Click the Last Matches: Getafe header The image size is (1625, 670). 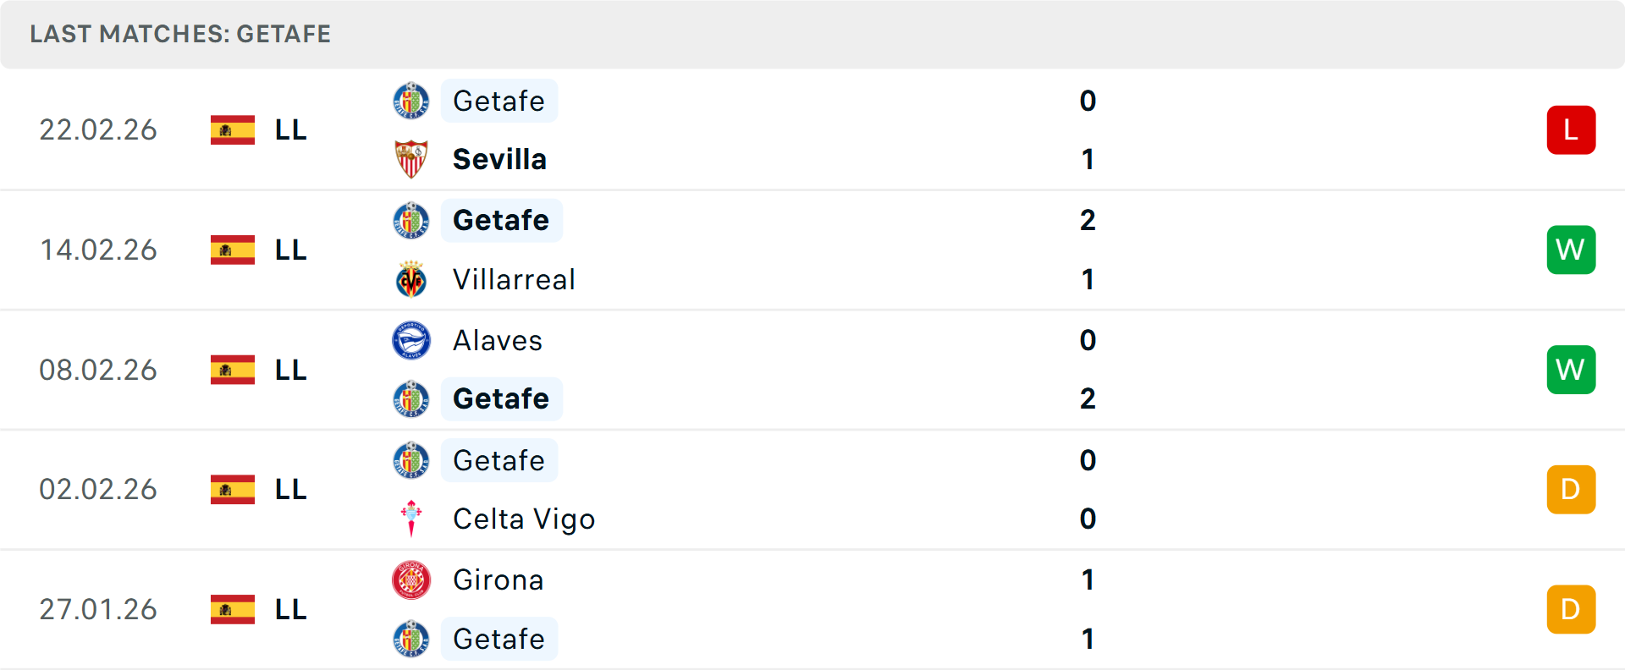coord(180,34)
